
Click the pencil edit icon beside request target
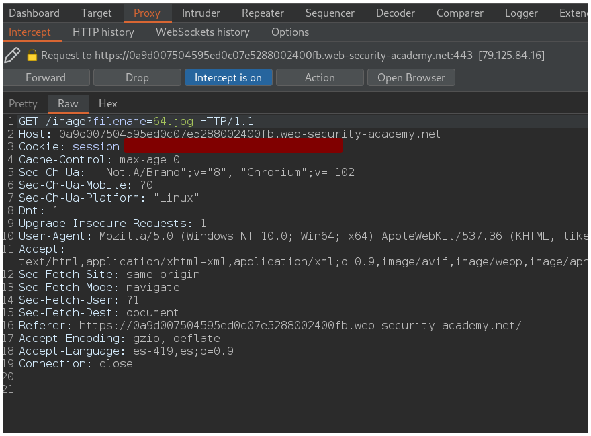click(12, 55)
